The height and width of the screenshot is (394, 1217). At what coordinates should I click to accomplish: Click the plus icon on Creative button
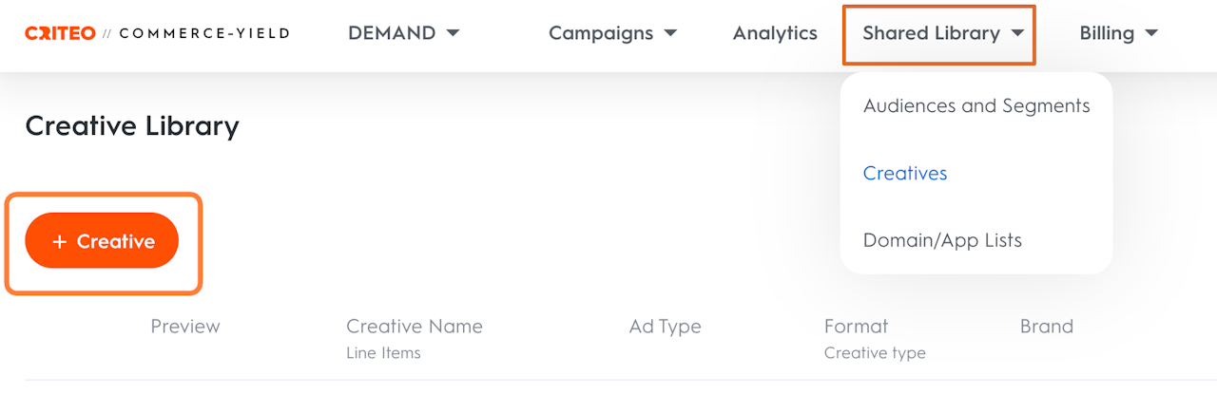[x=59, y=242]
